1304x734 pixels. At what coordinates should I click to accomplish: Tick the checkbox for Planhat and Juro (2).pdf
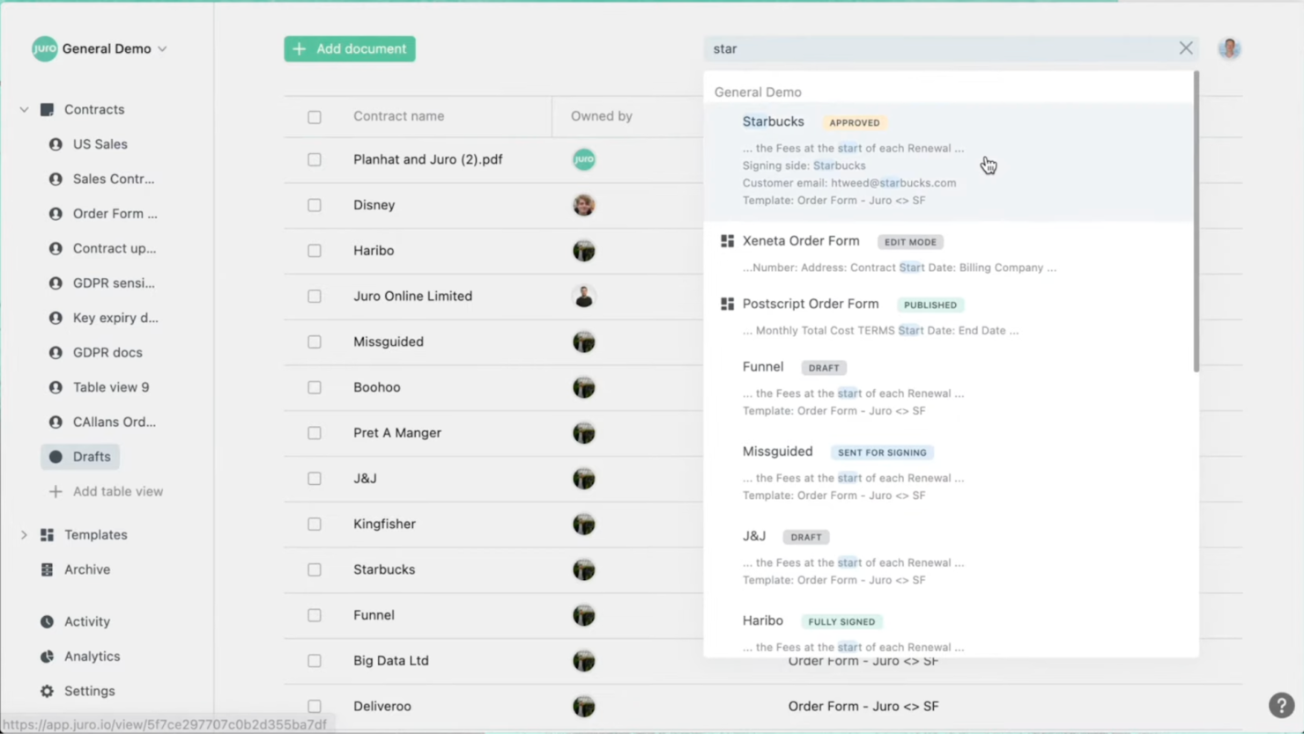[315, 159]
